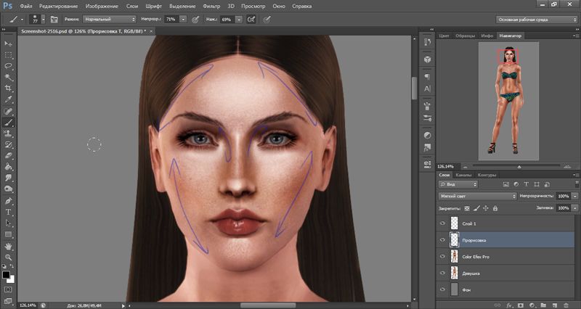Screen dimensions: 581x309
Task: Select the Magic Wand tool
Action: tap(8, 77)
